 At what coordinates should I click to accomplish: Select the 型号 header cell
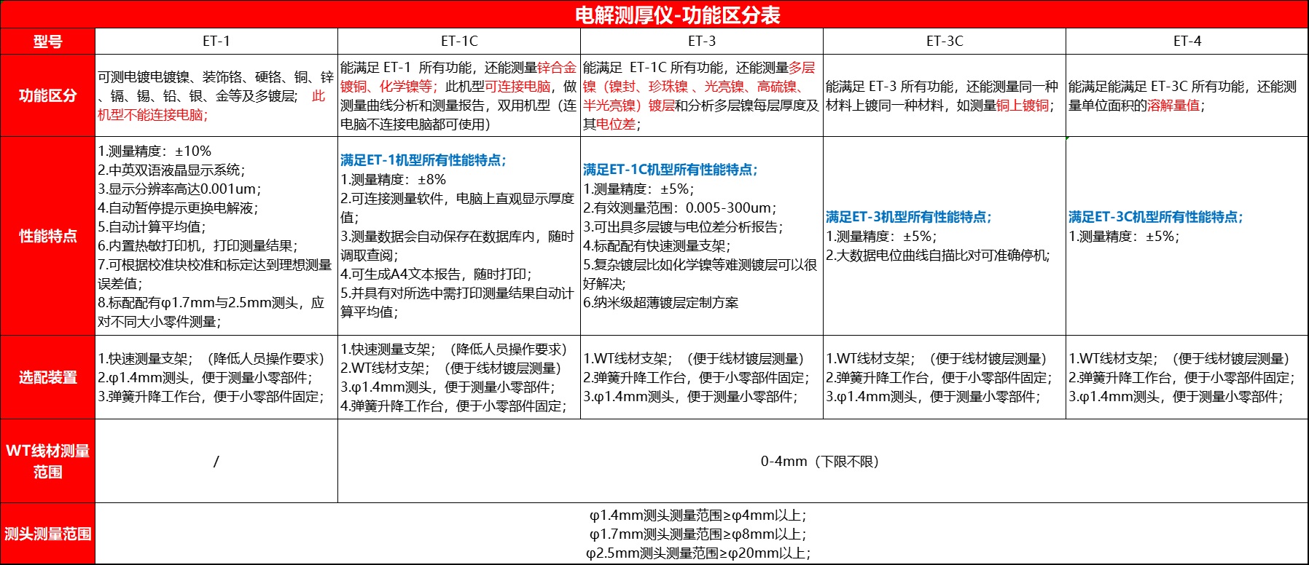pos(47,42)
